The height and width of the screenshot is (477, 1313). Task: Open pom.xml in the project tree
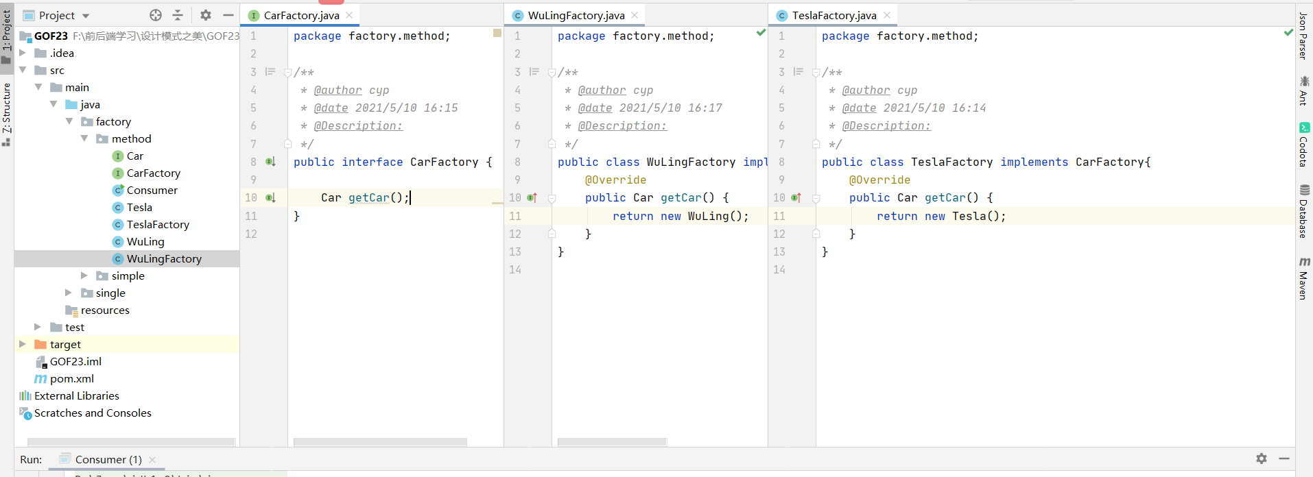coord(71,378)
